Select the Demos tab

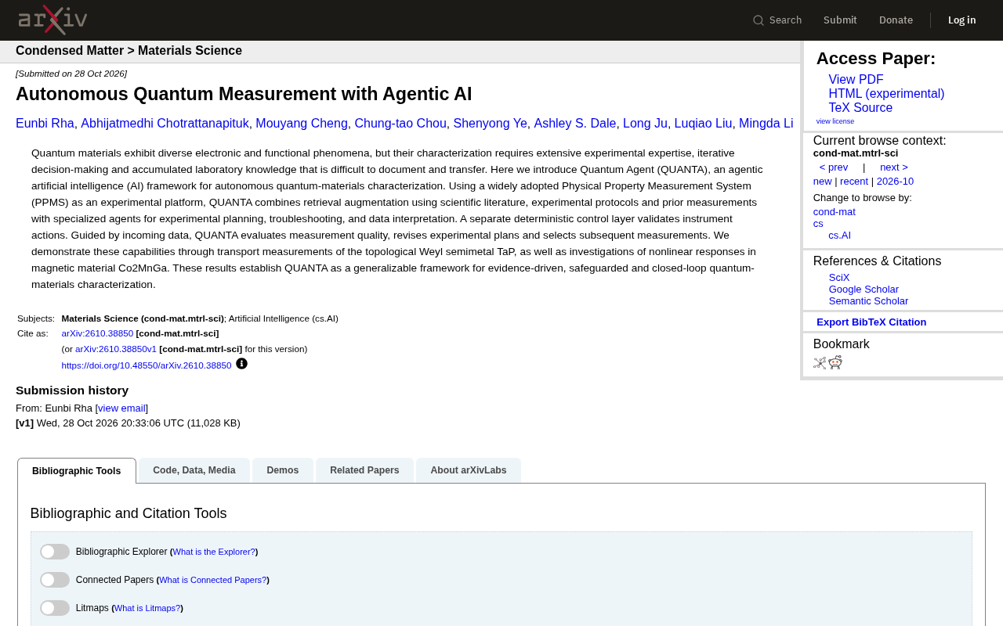(283, 470)
